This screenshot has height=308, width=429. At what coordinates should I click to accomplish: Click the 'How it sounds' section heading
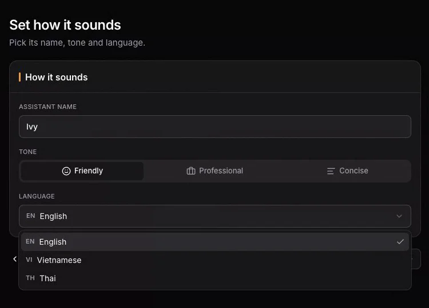coord(57,77)
